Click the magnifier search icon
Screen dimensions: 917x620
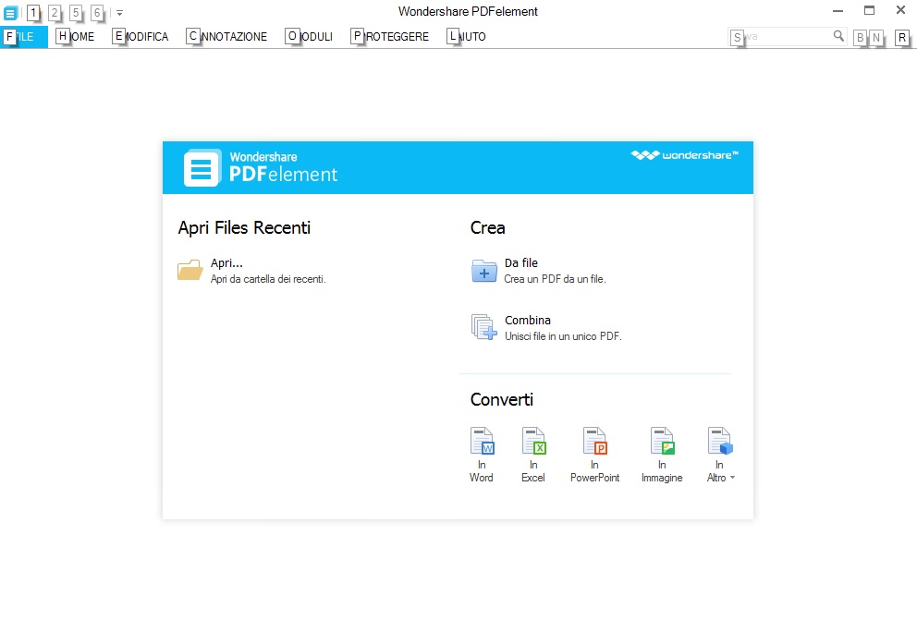tap(838, 36)
